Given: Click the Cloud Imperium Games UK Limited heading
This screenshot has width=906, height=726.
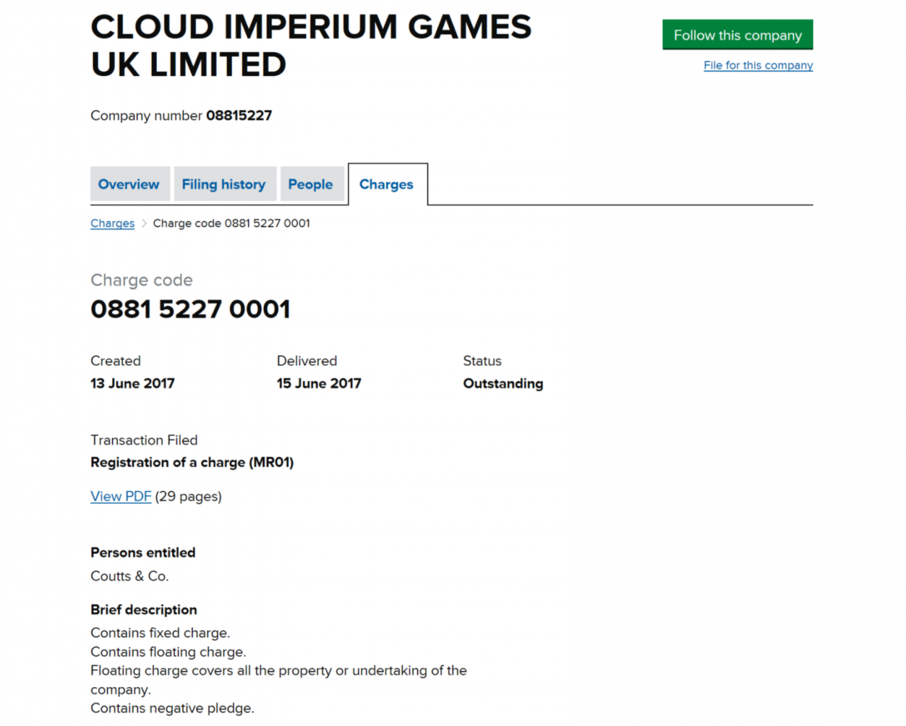Looking at the screenshot, I should pos(311,46).
